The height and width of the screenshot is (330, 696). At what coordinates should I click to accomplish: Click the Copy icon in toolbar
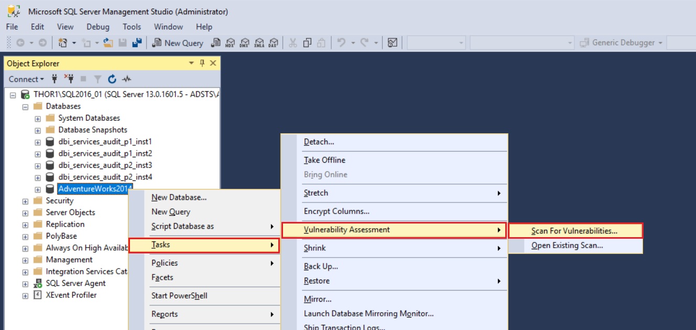point(308,43)
